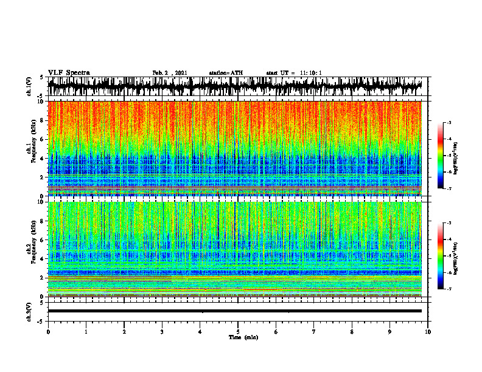Screen dimensions: 482x372
Task: Click the "ch.3(V)" axis label
Action: tap(29, 312)
